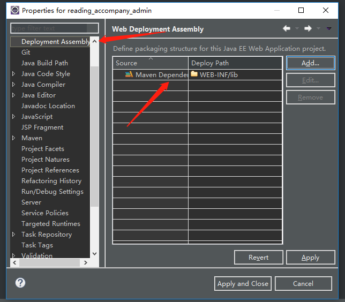This screenshot has width=345, height=302.
Task: Open the purple view menu triangle
Action: [x=329, y=28]
